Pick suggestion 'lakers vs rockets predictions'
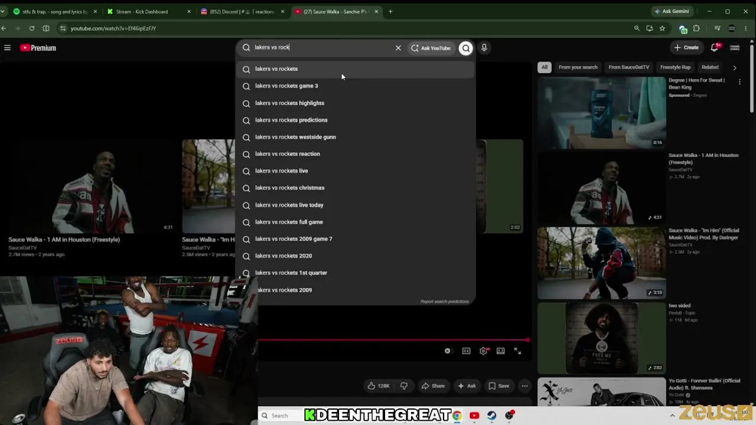 pyautogui.click(x=356, y=120)
